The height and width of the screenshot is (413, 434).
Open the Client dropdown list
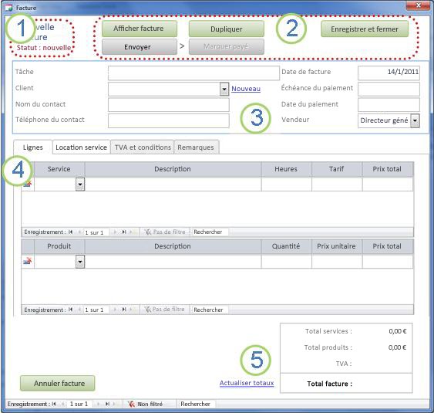pyautogui.click(x=224, y=90)
